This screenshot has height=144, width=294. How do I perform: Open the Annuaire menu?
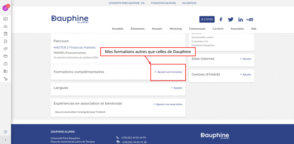tap(157, 29)
